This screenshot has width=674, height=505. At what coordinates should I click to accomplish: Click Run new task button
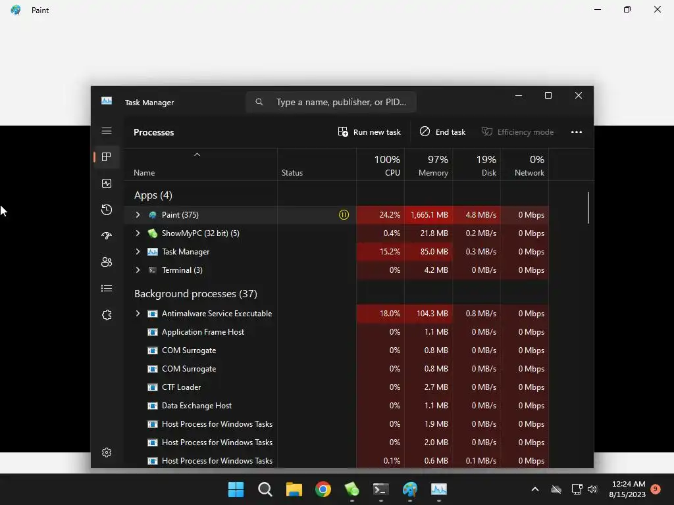pyautogui.click(x=369, y=132)
